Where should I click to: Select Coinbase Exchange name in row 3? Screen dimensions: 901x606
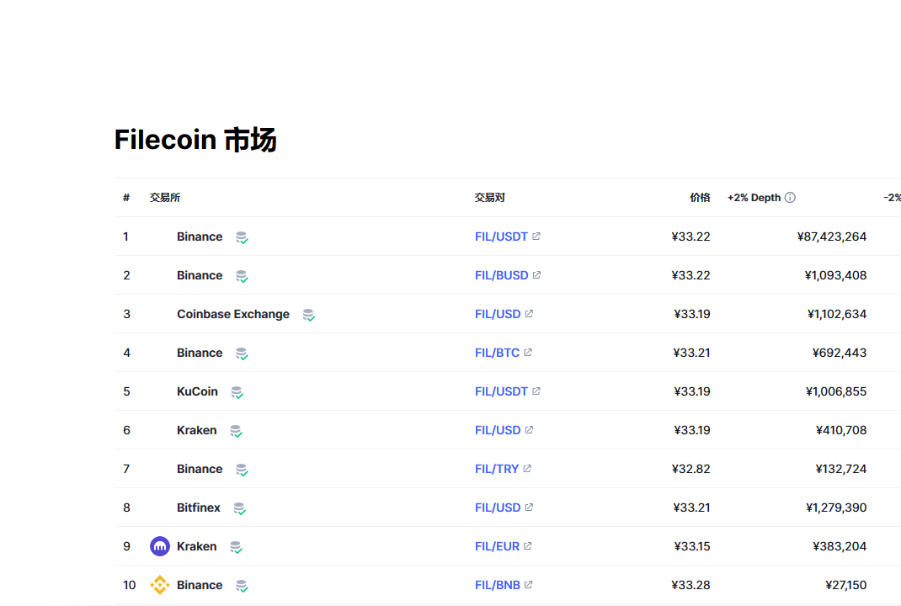pyautogui.click(x=233, y=314)
